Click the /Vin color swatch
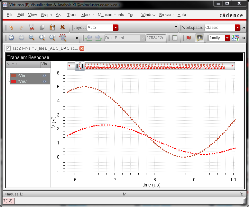 coord(14,76)
